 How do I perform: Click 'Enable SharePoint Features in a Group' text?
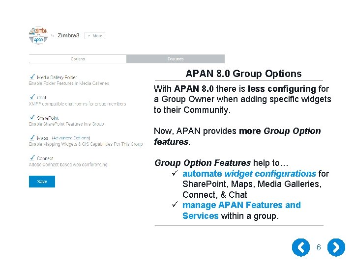pos(66,124)
